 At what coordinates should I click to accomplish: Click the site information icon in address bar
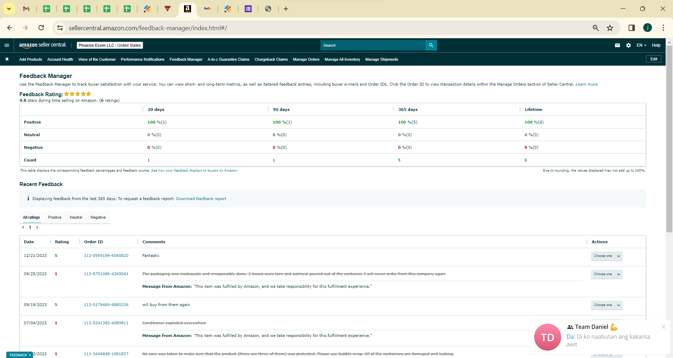click(60, 28)
